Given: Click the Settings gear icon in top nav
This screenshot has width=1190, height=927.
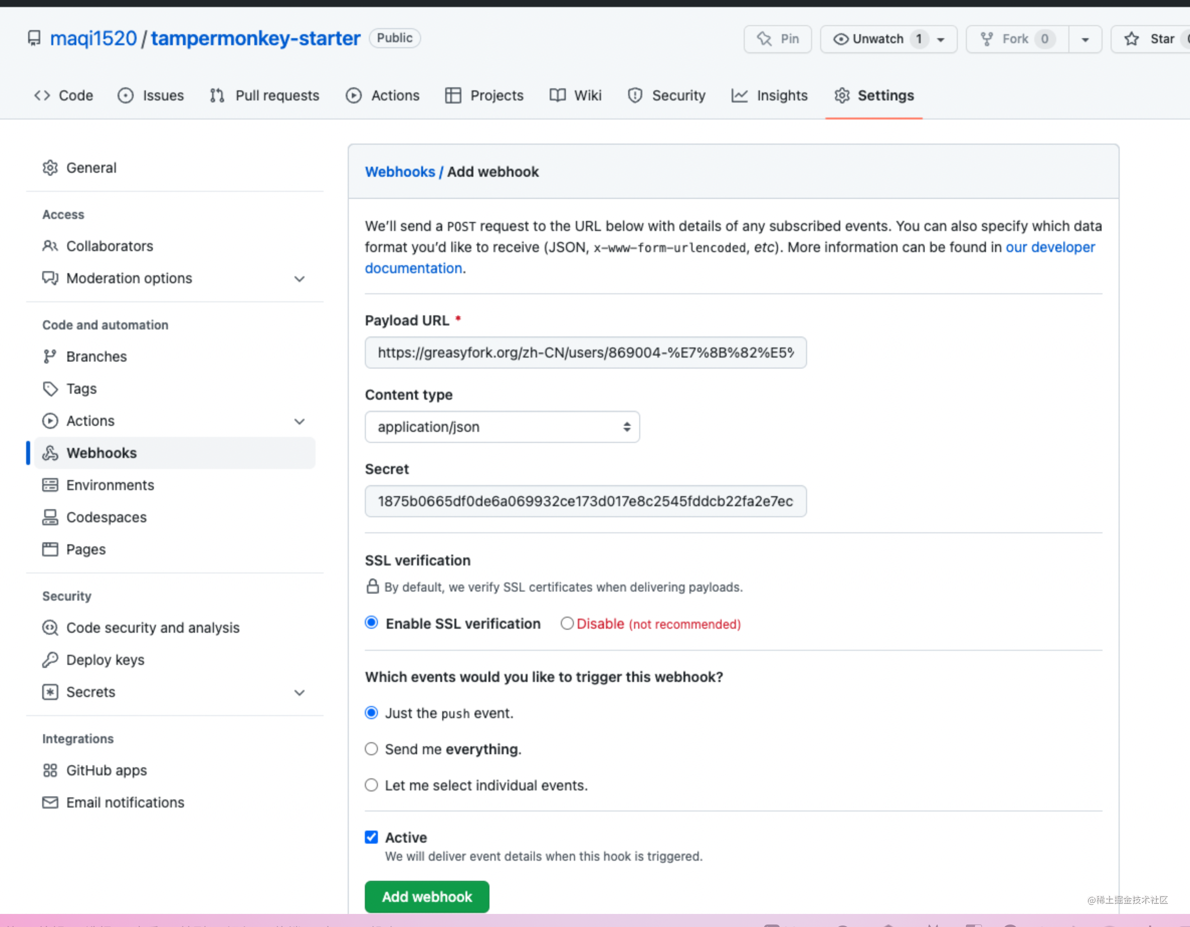Looking at the screenshot, I should tap(842, 96).
